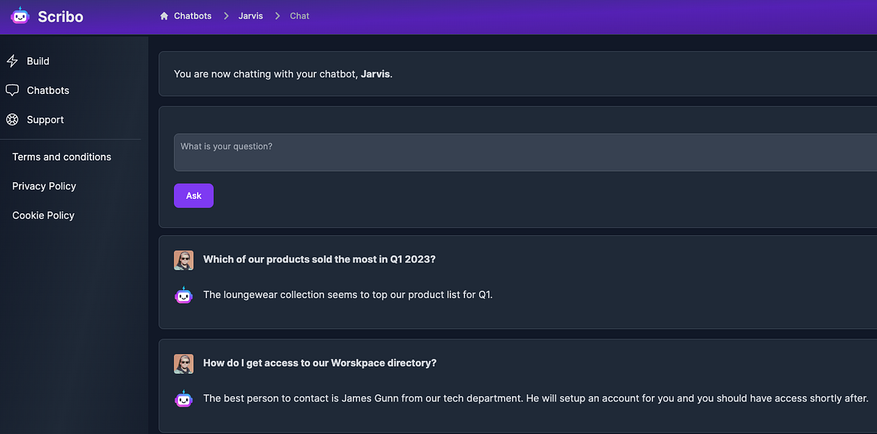
Task: Click the purple Ask button
Action: [x=193, y=195]
